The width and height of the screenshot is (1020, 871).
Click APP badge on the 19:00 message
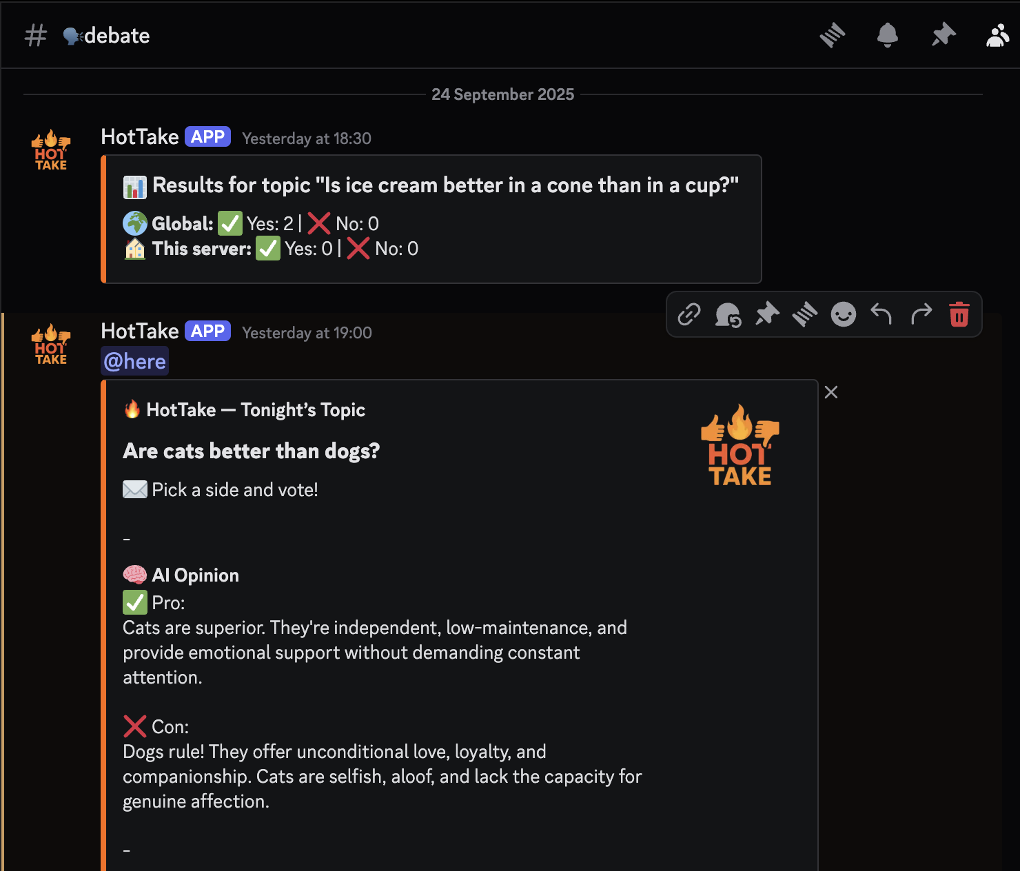(x=207, y=331)
